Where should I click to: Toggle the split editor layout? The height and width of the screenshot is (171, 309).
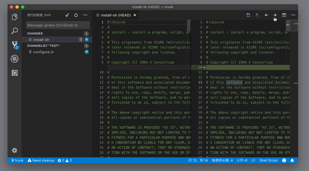pyautogui.click(x=284, y=15)
